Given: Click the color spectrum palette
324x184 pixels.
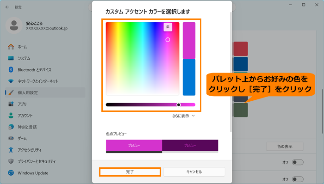Looking at the screenshot, I should 143,59.
